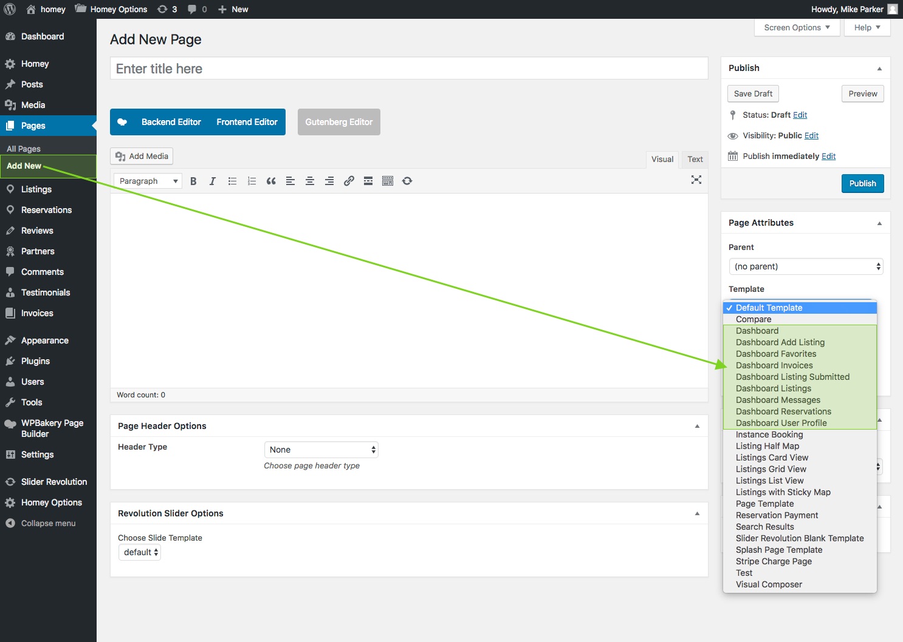903x642 pixels.
Task: Open the Backend Editor
Action: pos(171,122)
